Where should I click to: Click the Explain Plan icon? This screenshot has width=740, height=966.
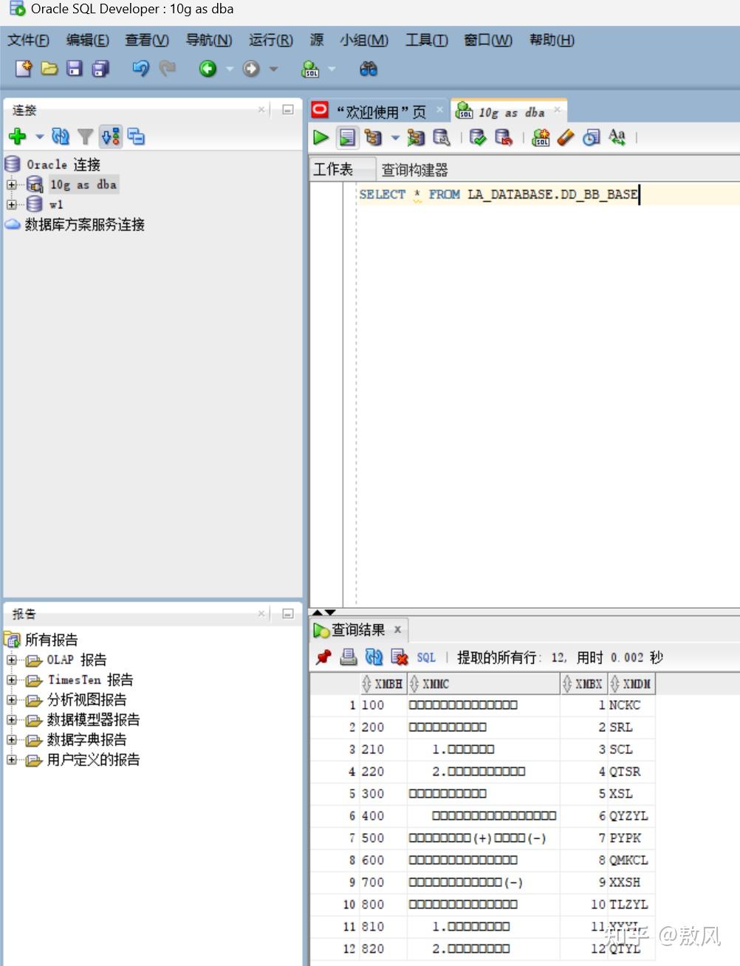pyautogui.click(x=373, y=137)
